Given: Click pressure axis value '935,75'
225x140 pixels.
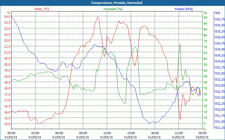Looking at the screenshot, I should [220, 19].
